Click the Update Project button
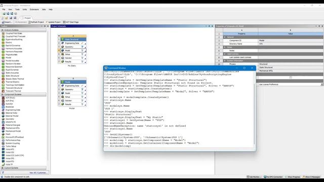This screenshot has width=324, height=182. pyautogui.click(x=53, y=22)
